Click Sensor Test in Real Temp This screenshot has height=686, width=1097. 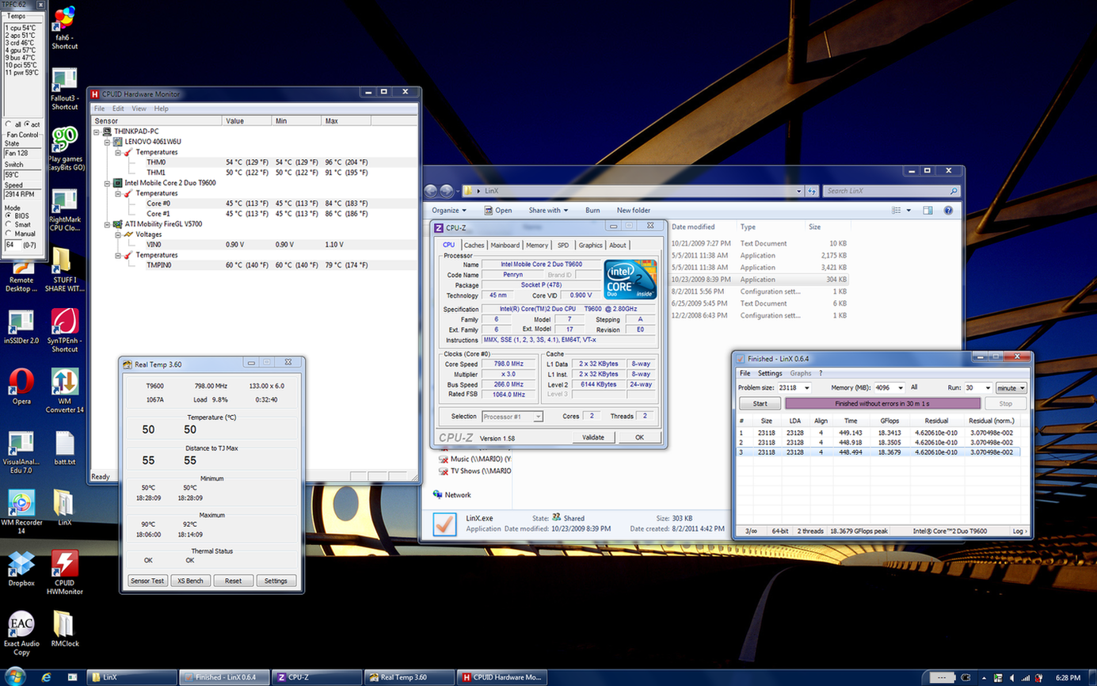coord(147,581)
